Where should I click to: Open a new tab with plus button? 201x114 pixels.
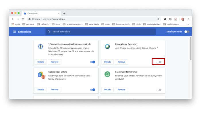point(64,13)
